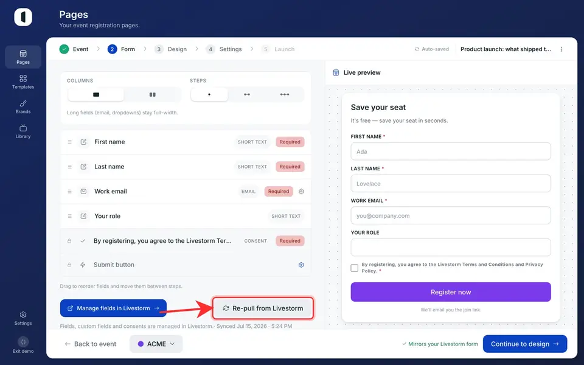The image size is (584, 365).
Task: Click the lightning icon on Submit button row
Action: coord(83,265)
